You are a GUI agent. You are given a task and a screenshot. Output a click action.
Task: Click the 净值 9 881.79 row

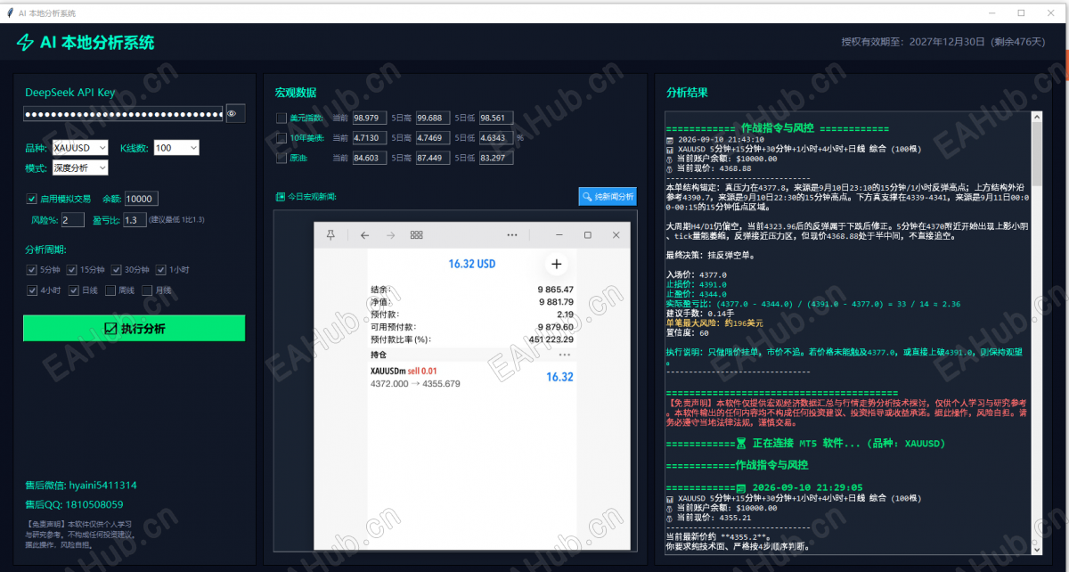pyautogui.click(x=472, y=302)
